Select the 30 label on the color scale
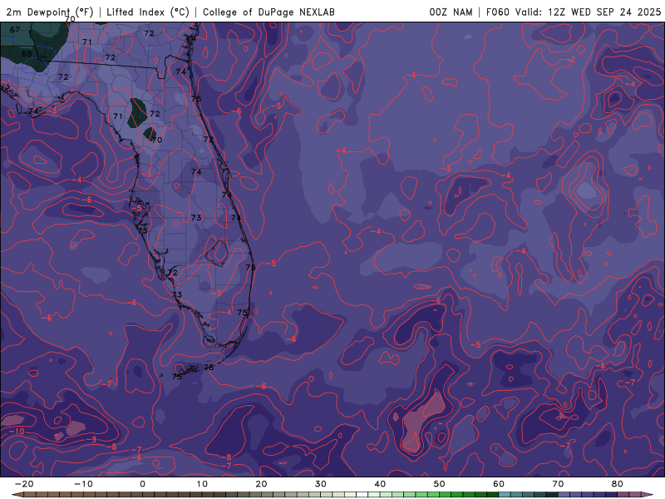 pyautogui.click(x=321, y=484)
